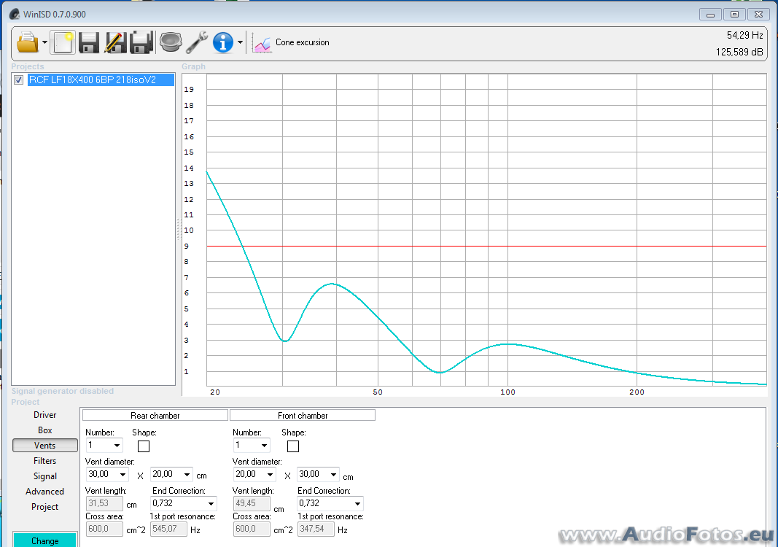Open Front chamber End Correction dropdown

pos(357,503)
